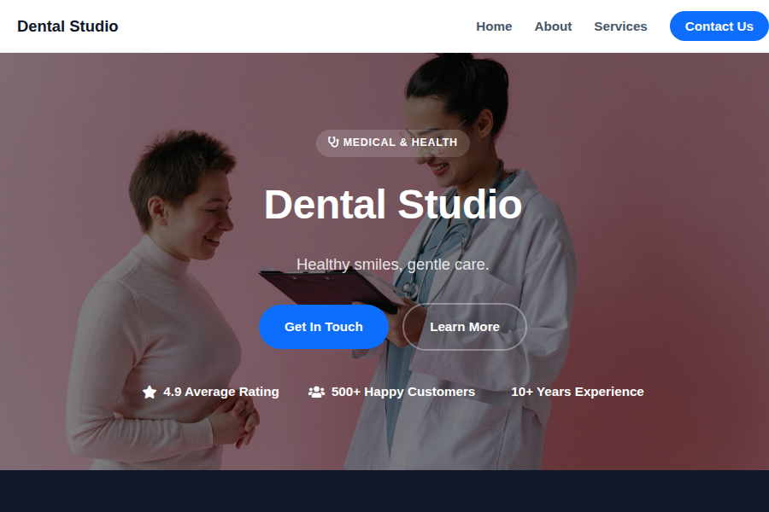Image resolution: width=769 pixels, height=512 pixels.
Task: Select the MEDICAL & HEALTH badge text
Action: pos(400,143)
